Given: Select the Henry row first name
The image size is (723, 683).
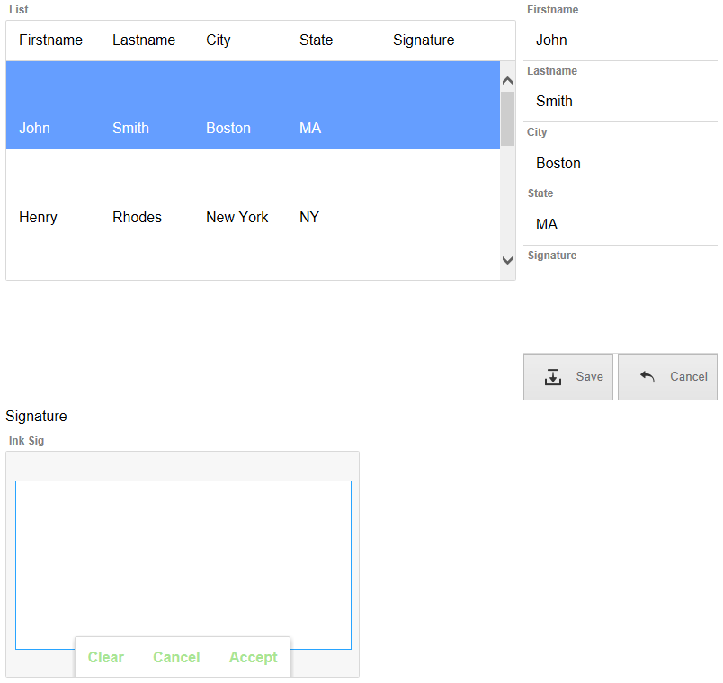Looking at the screenshot, I should click(38, 217).
